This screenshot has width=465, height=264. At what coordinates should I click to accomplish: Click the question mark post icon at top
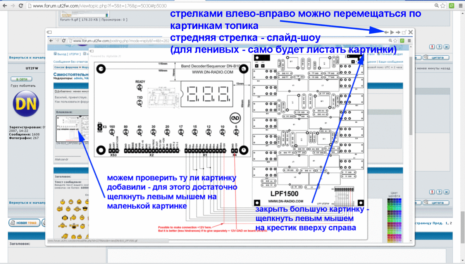click(x=439, y=47)
